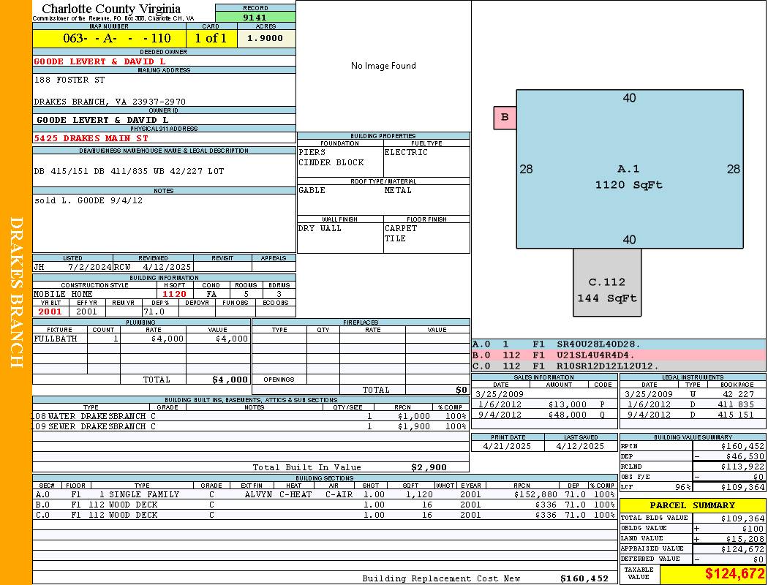Click the yellow Parcel Summary header
768x585 pixels.
point(693,505)
